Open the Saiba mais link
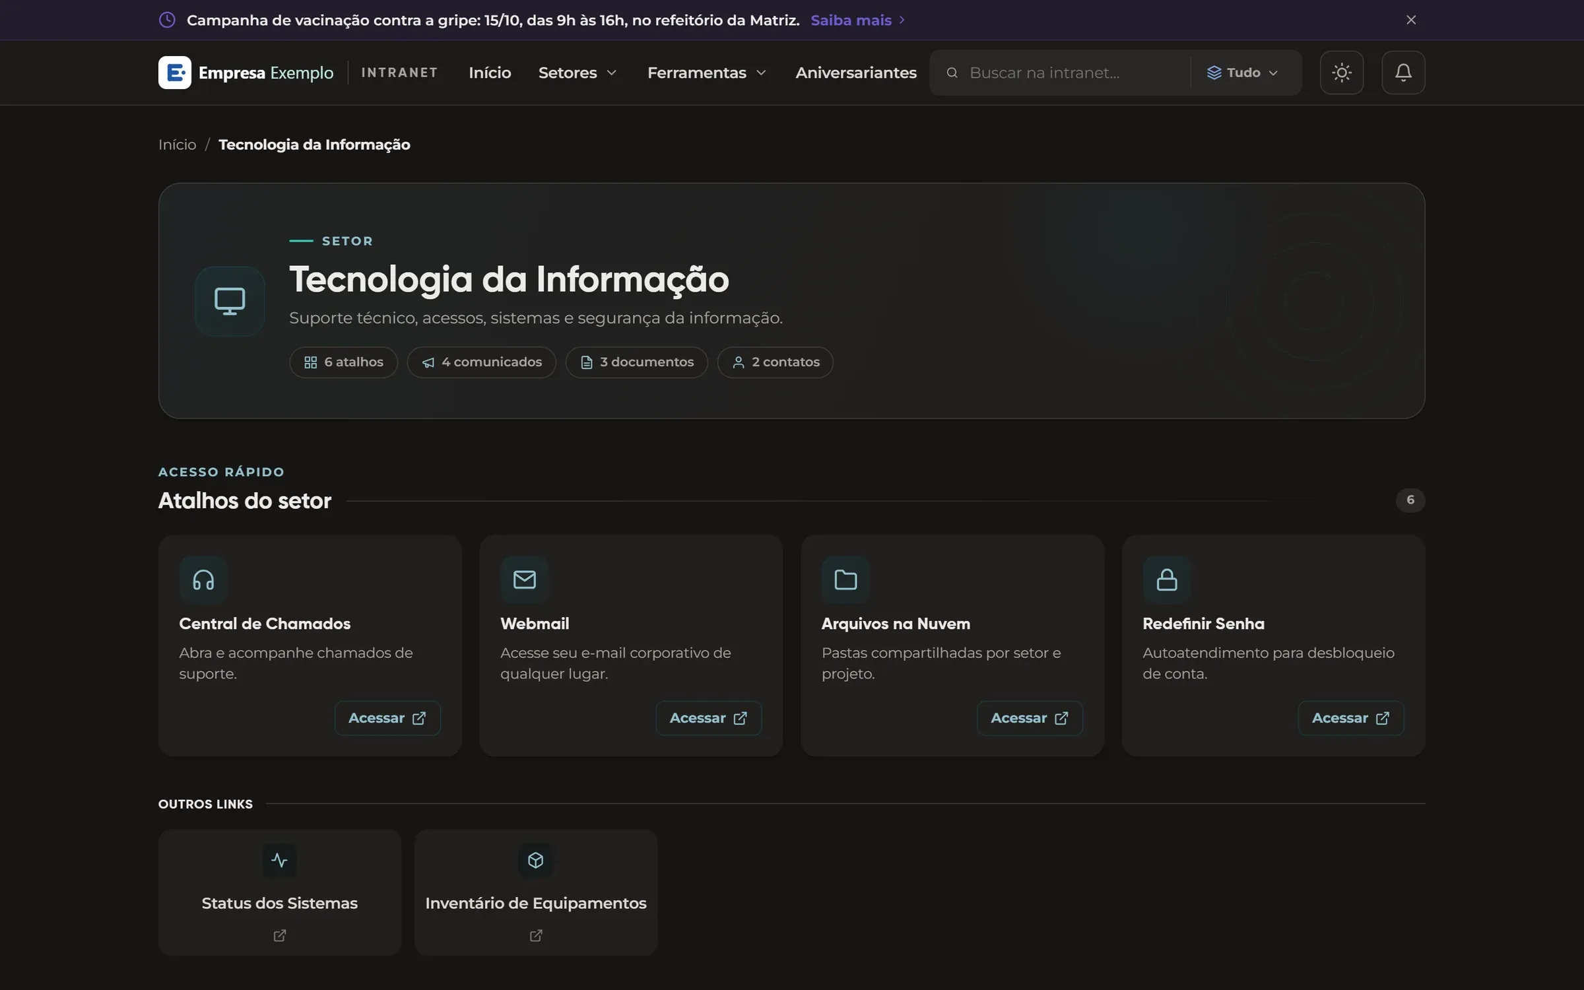Screen dimensions: 1584x990 pos(857,20)
